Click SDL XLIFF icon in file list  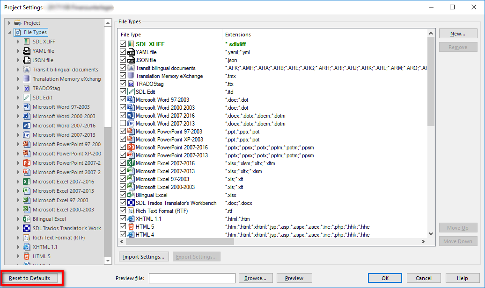click(131, 44)
